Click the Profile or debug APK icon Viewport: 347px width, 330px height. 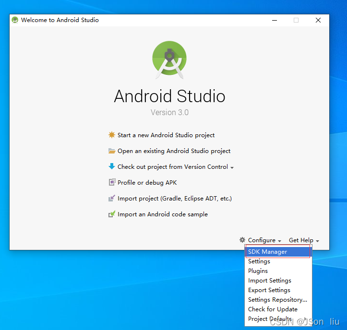[x=112, y=182]
